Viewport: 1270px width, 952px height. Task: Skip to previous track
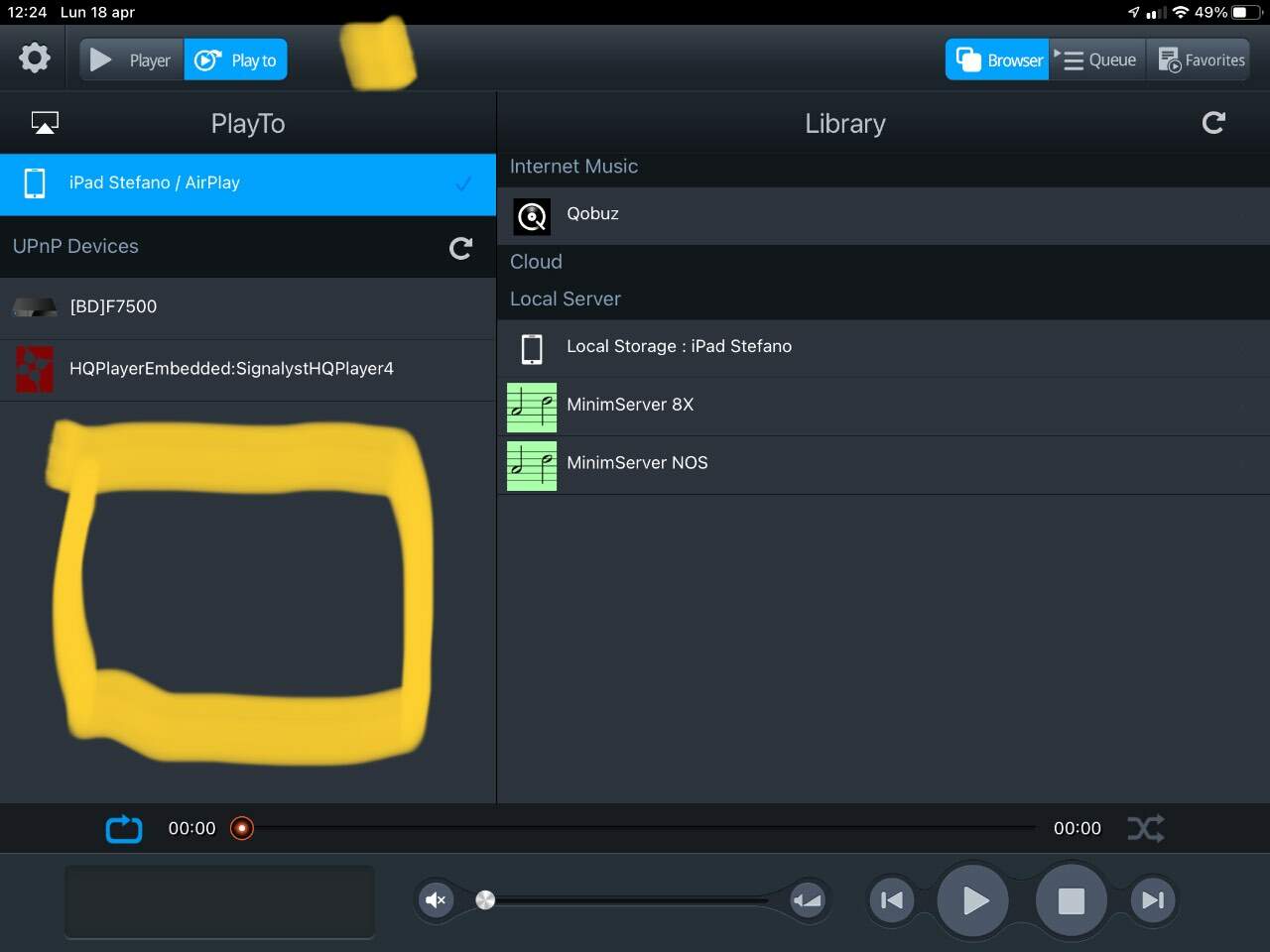(x=892, y=900)
